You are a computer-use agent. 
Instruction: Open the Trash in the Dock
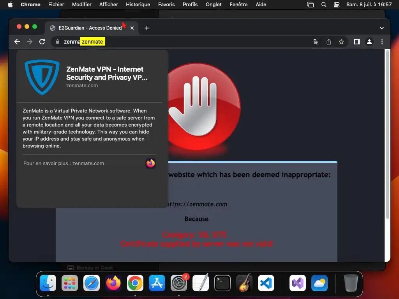click(x=351, y=283)
